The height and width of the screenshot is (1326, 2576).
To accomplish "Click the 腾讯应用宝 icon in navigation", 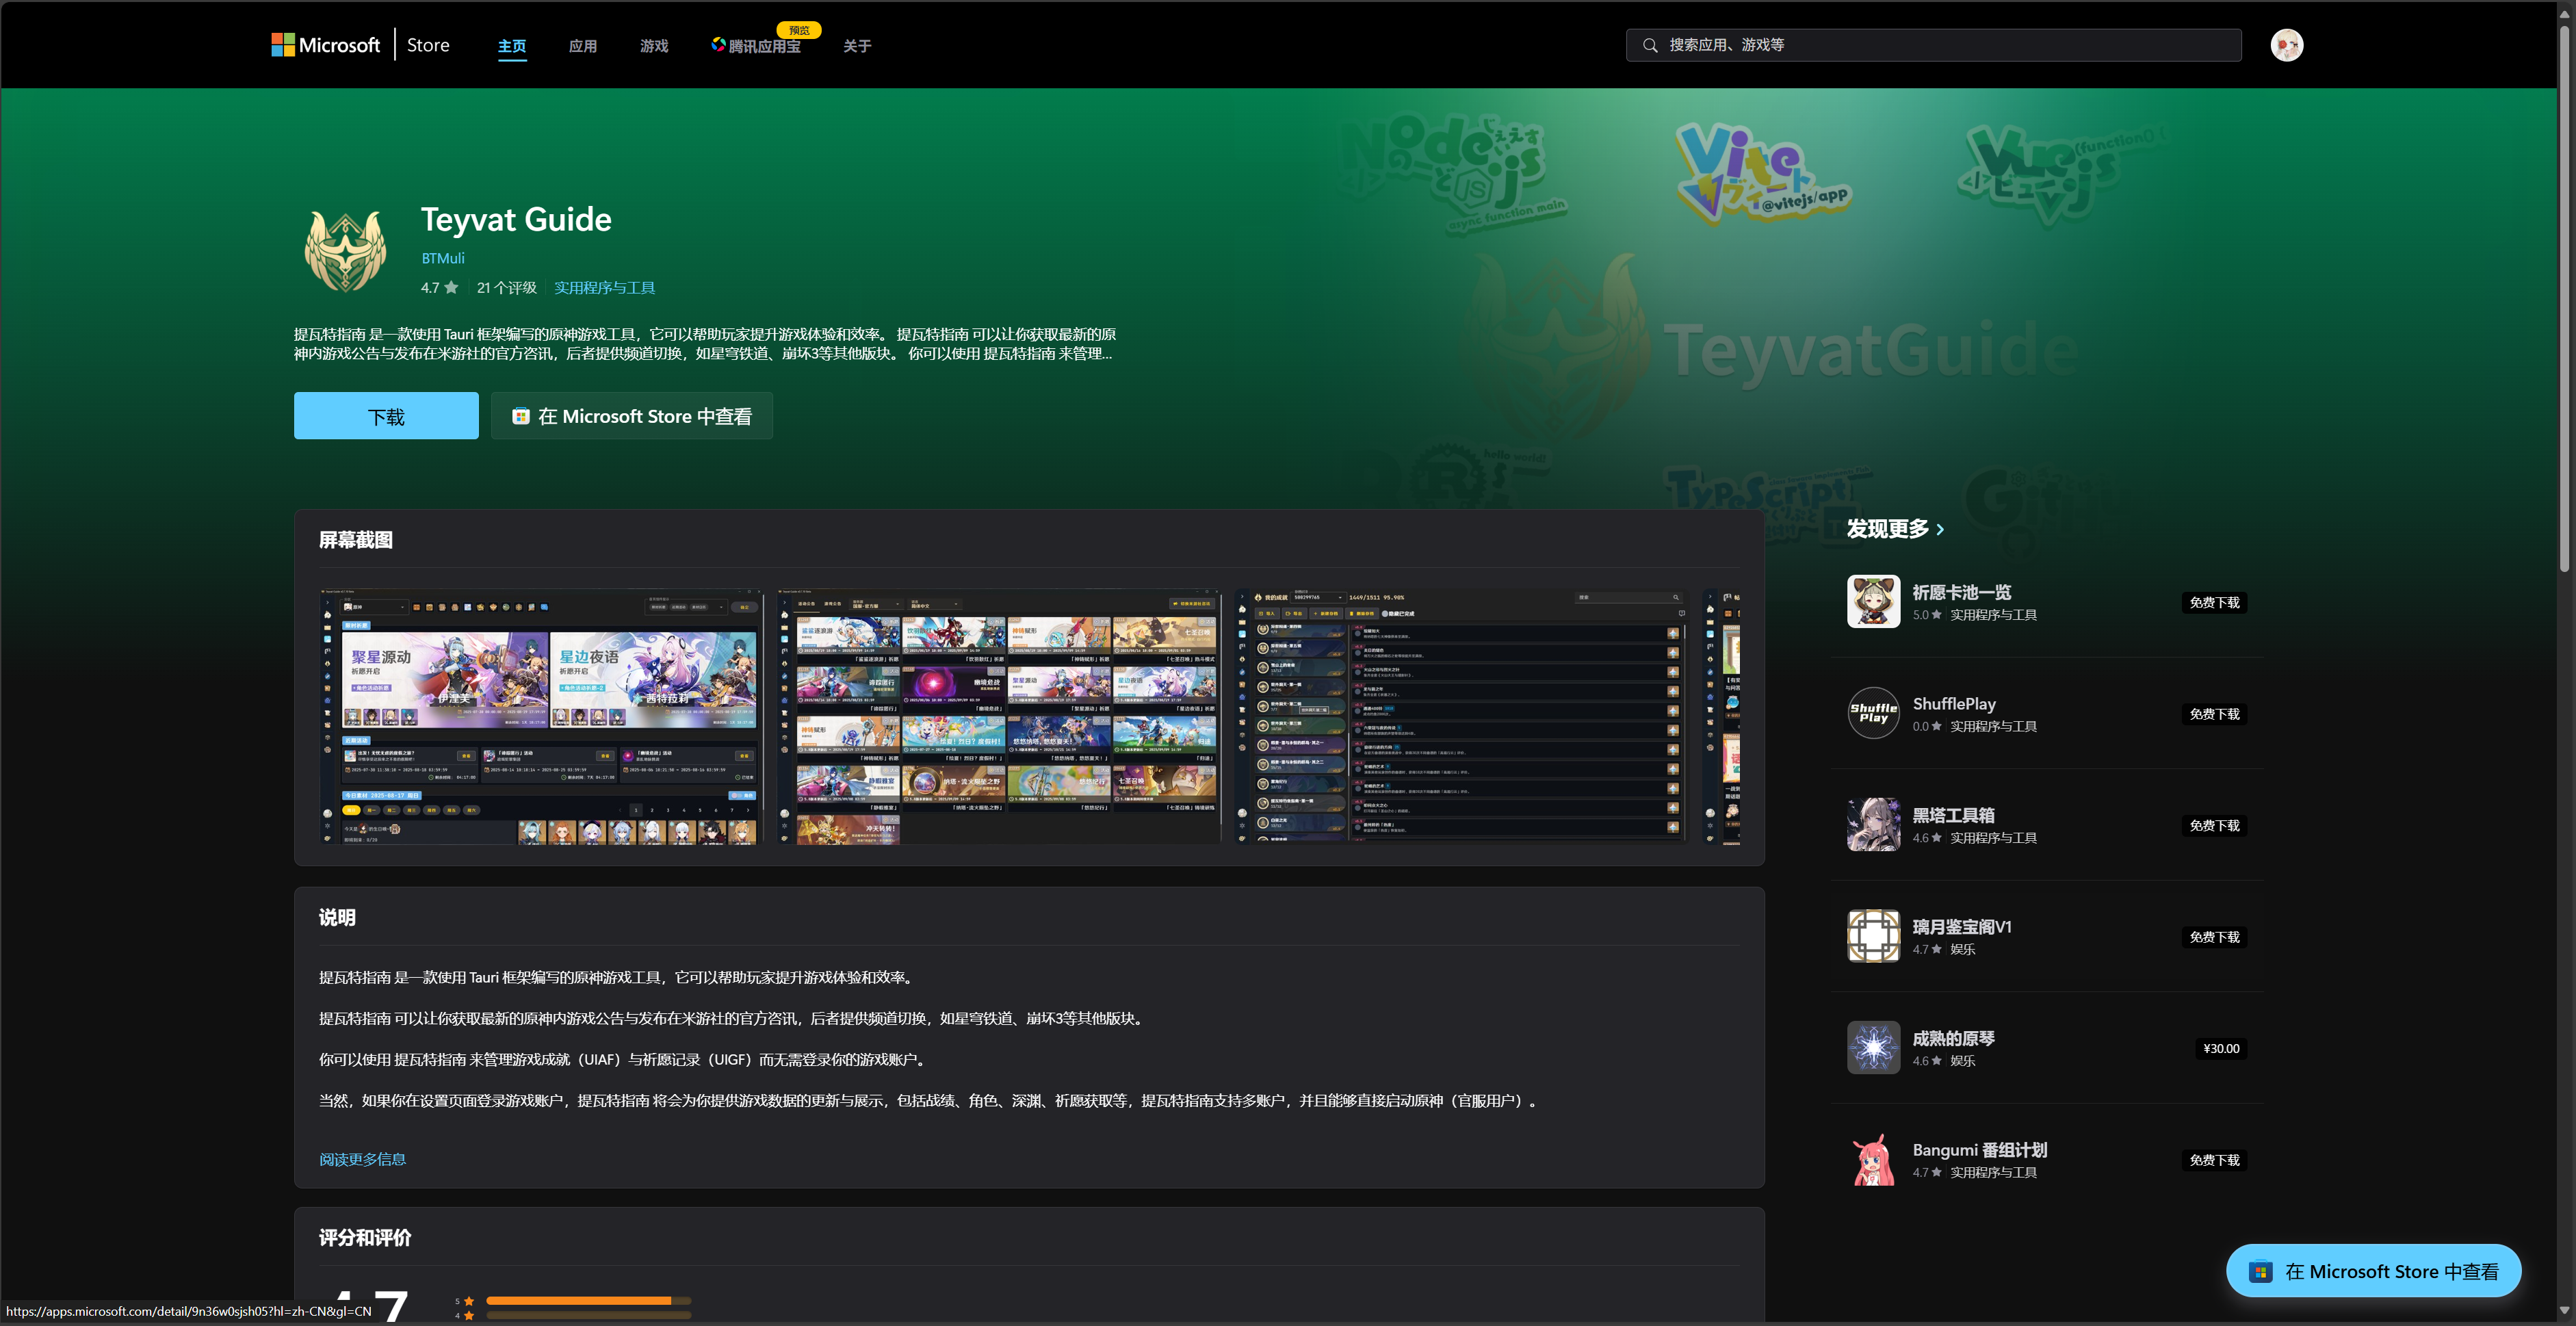I will 718,45.
